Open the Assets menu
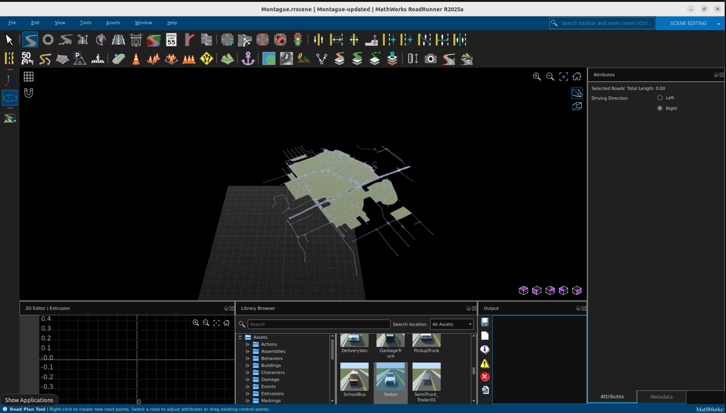The height and width of the screenshot is (413, 726). tap(113, 23)
